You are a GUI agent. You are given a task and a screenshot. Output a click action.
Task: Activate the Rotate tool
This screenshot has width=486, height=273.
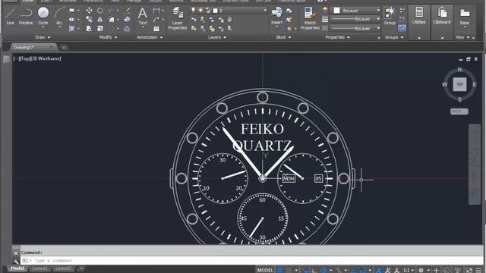click(x=99, y=10)
